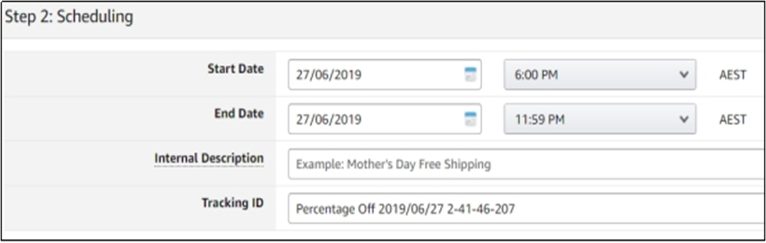Click the Tracking ID label
Viewport: 766px width, 243px height.
coord(232,203)
